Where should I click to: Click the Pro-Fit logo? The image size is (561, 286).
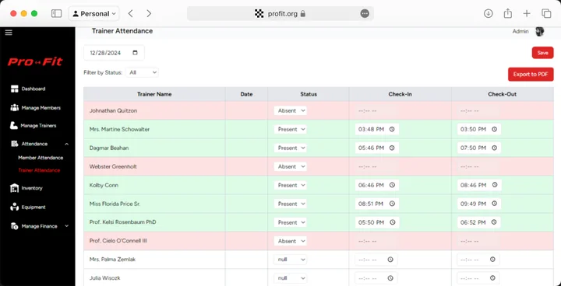pos(35,61)
